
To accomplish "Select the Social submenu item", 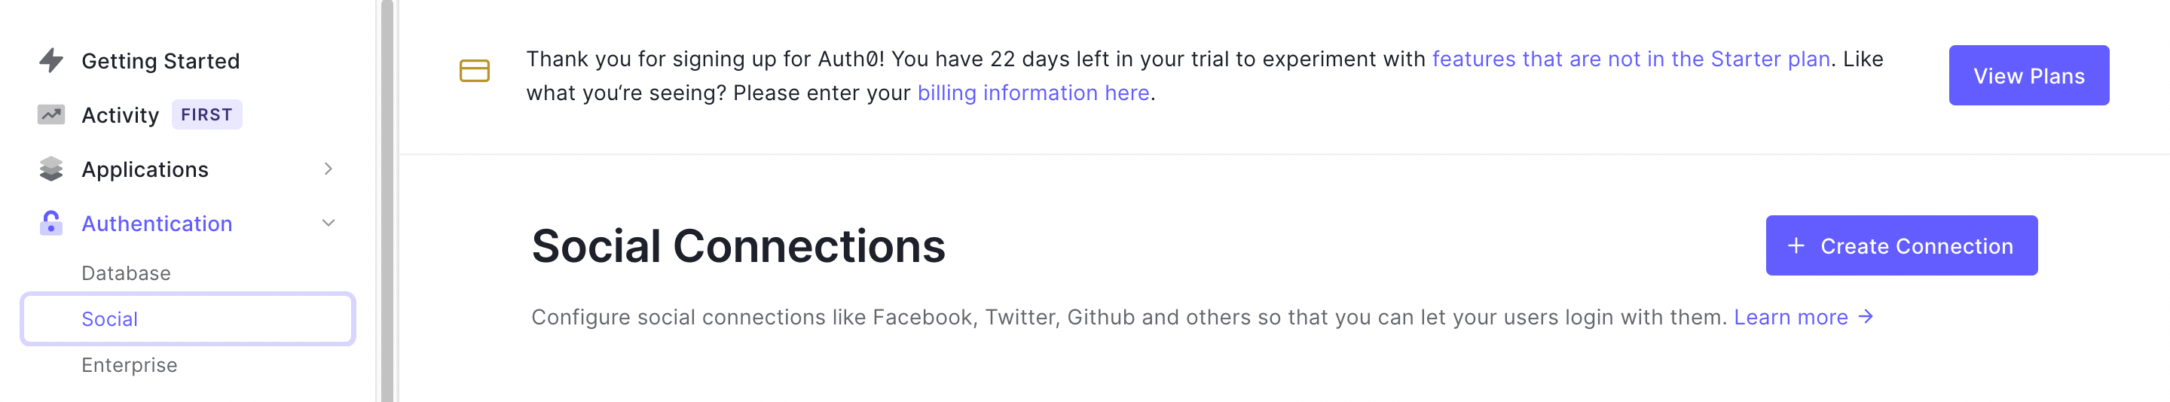I will point(109,320).
